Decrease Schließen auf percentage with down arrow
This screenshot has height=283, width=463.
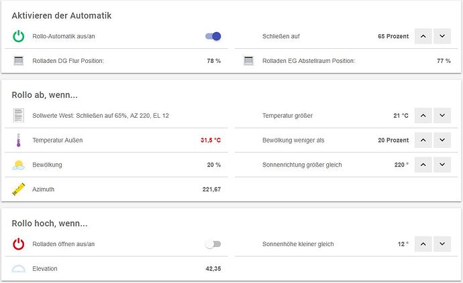point(442,36)
